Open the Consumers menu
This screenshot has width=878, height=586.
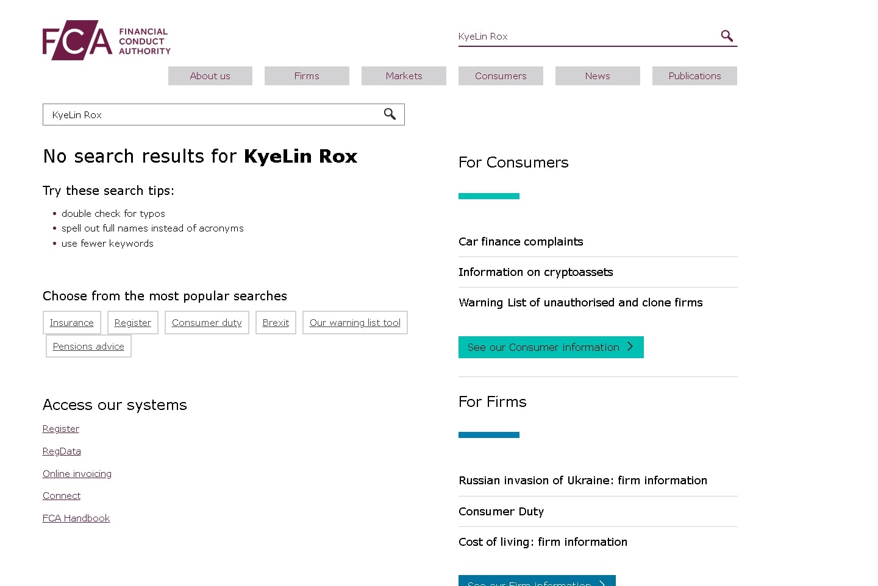click(x=501, y=76)
